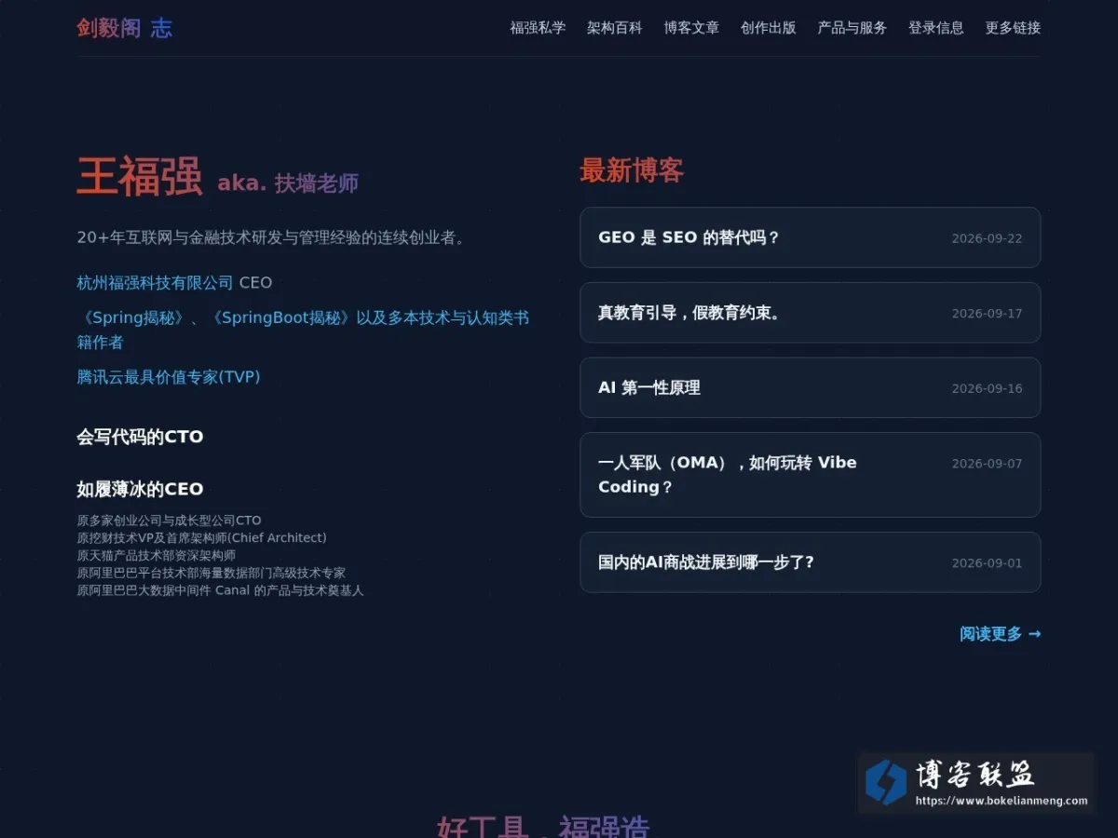Follow the 阅读更多 → link
Image resolution: width=1118 pixels, height=838 pixels.
pos(1000,634)
